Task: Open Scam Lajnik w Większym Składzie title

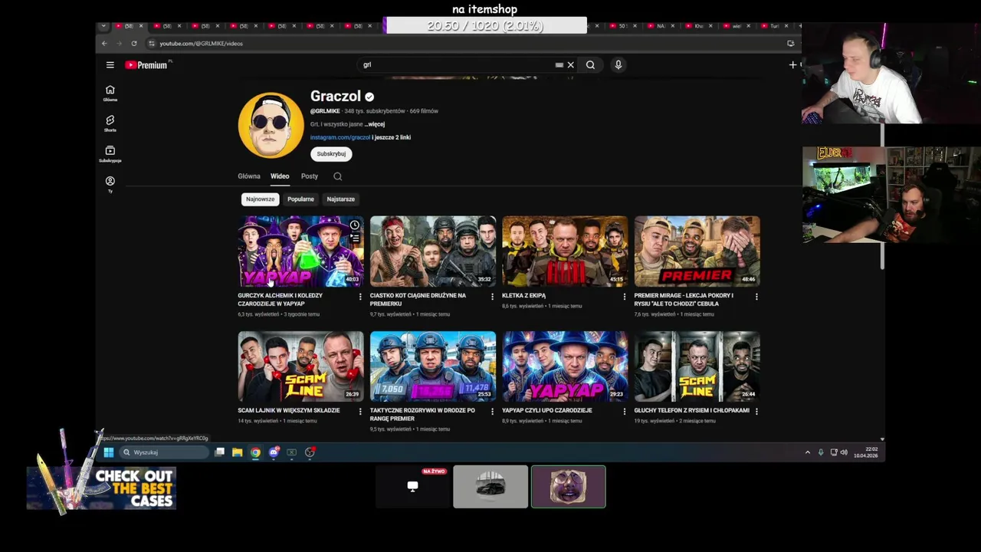Action: (x=289, y=410)
